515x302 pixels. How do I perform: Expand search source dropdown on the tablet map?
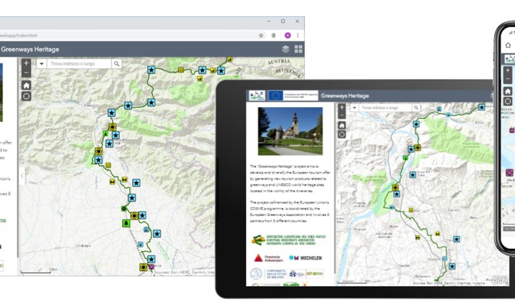(x=355, y=108)
